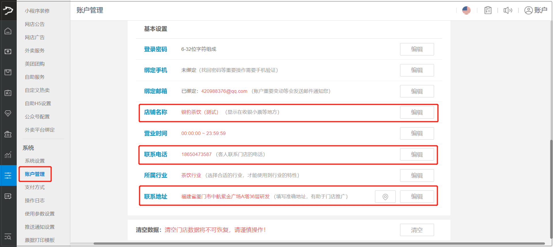553x247 pixels.
Task: Click the location pin icon beside 联系地址
Action: pyautogui.click(x=385, y=197)
